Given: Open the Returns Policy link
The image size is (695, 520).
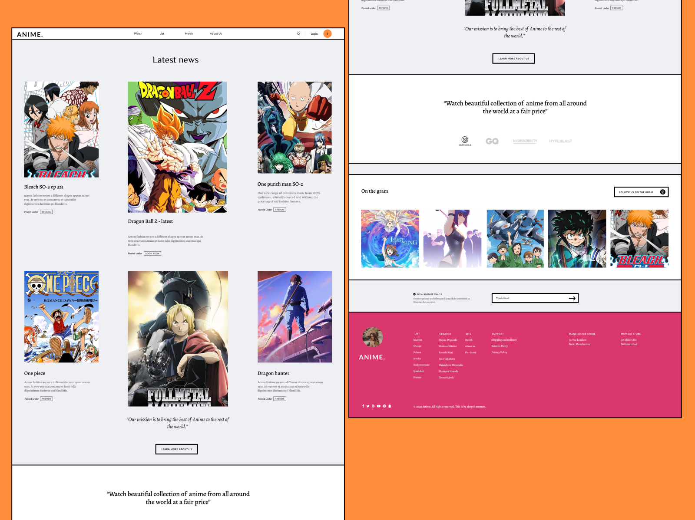Looking at the screenshot, I should click(500, 346).
